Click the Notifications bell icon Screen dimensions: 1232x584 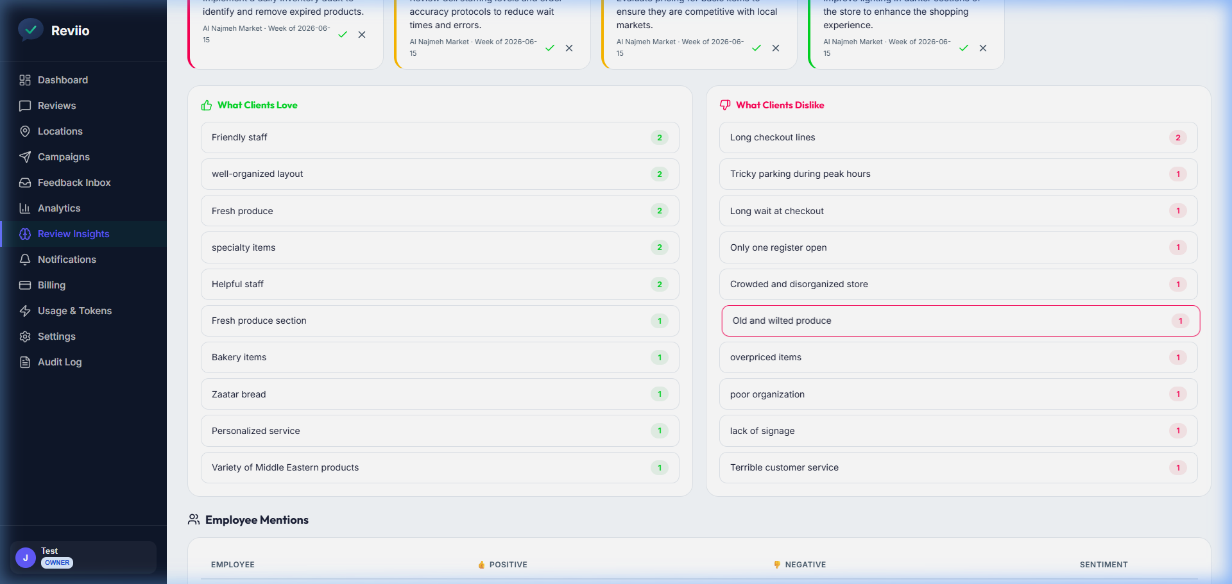point(25,260)
